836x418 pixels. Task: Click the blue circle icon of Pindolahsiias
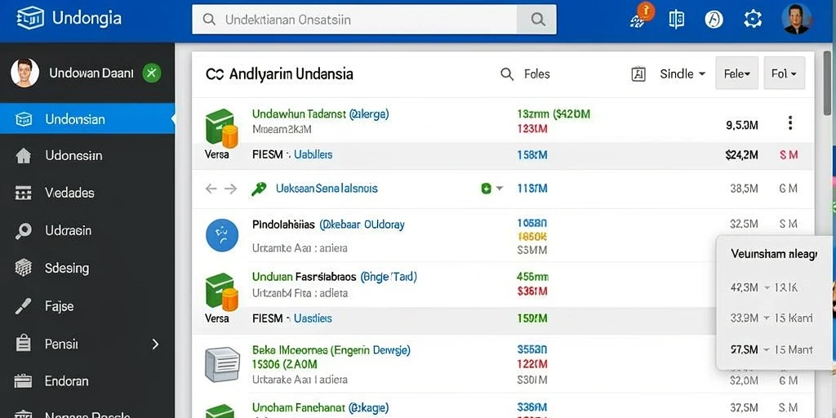click(x=222, y=235)
